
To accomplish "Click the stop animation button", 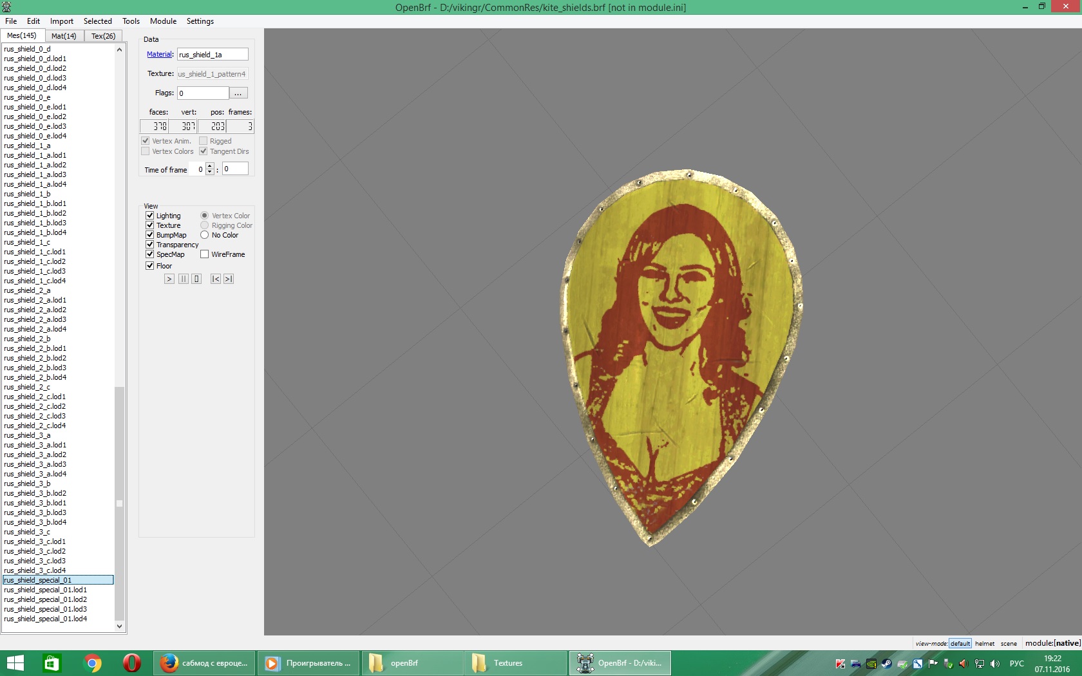I will click(196, 279).
